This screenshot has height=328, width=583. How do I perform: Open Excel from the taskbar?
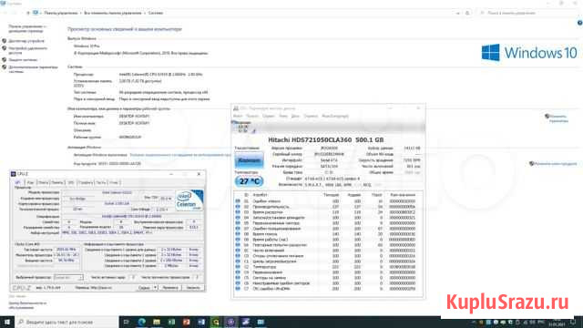[x=171, y=322]
